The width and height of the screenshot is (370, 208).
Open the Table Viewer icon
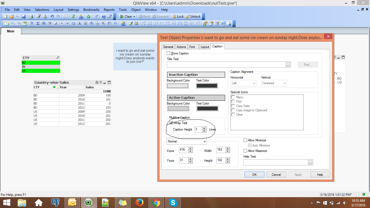223,24
